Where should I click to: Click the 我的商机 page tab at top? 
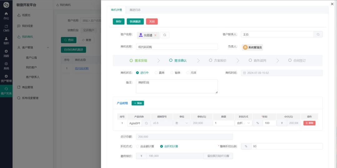point(64,5)
